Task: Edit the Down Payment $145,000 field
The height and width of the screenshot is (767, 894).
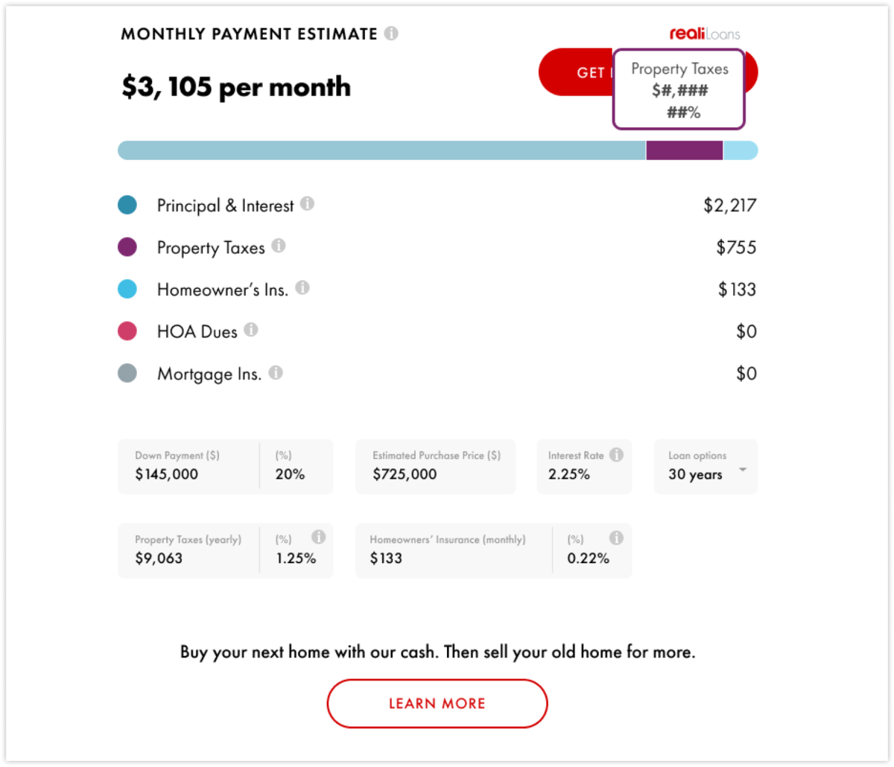Action: pyautogui.click(x=188, y=467)
